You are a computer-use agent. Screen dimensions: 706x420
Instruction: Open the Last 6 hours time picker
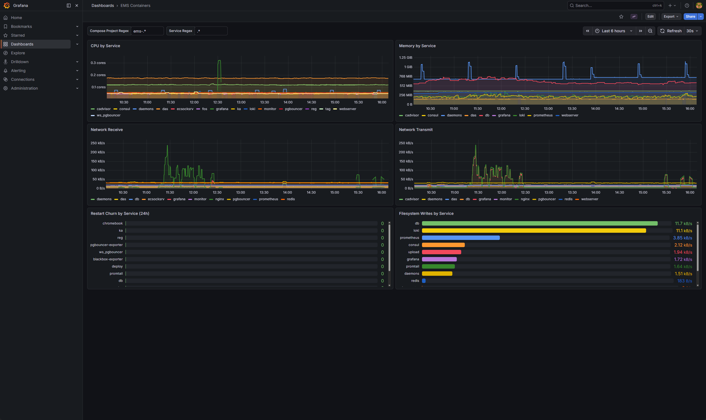614,31
